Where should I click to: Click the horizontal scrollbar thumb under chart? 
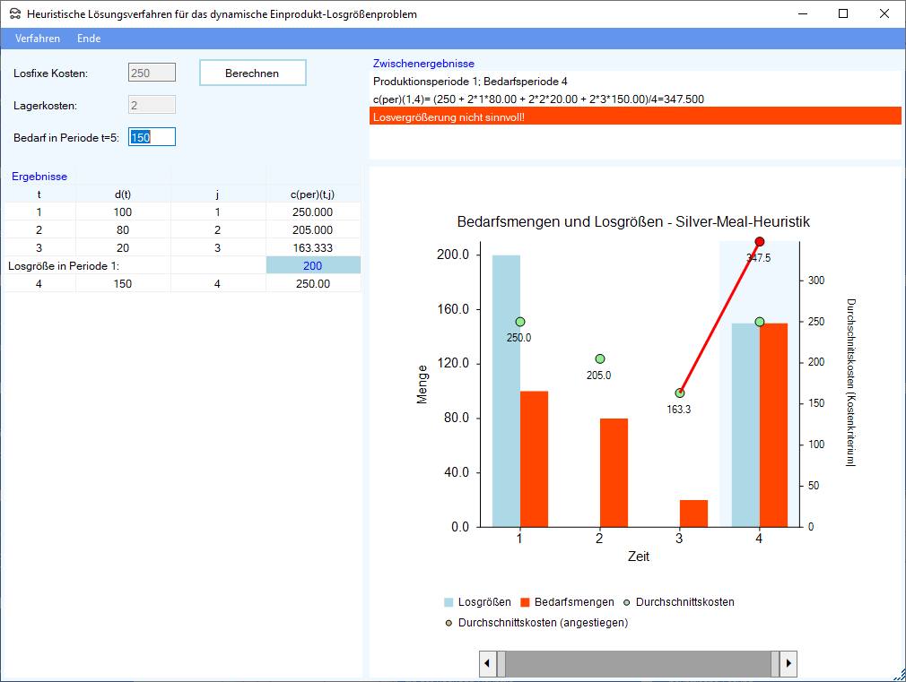638,664
